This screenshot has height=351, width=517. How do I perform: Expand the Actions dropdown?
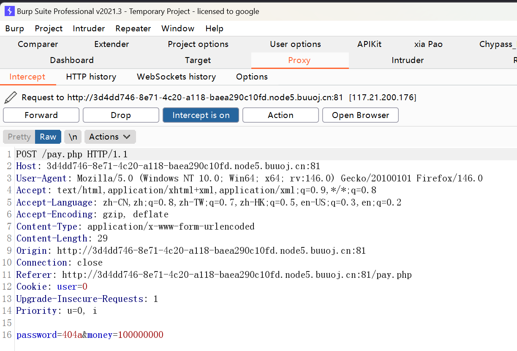110,137
